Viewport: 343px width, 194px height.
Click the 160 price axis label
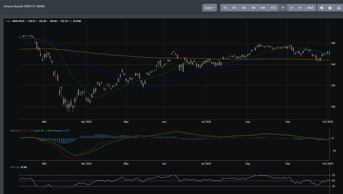click(x=333, y=43)
